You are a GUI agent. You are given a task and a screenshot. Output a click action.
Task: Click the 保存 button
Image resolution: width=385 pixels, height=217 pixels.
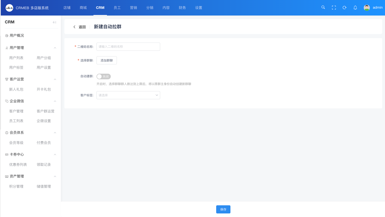pyautogui.click(x=223, y=209)
